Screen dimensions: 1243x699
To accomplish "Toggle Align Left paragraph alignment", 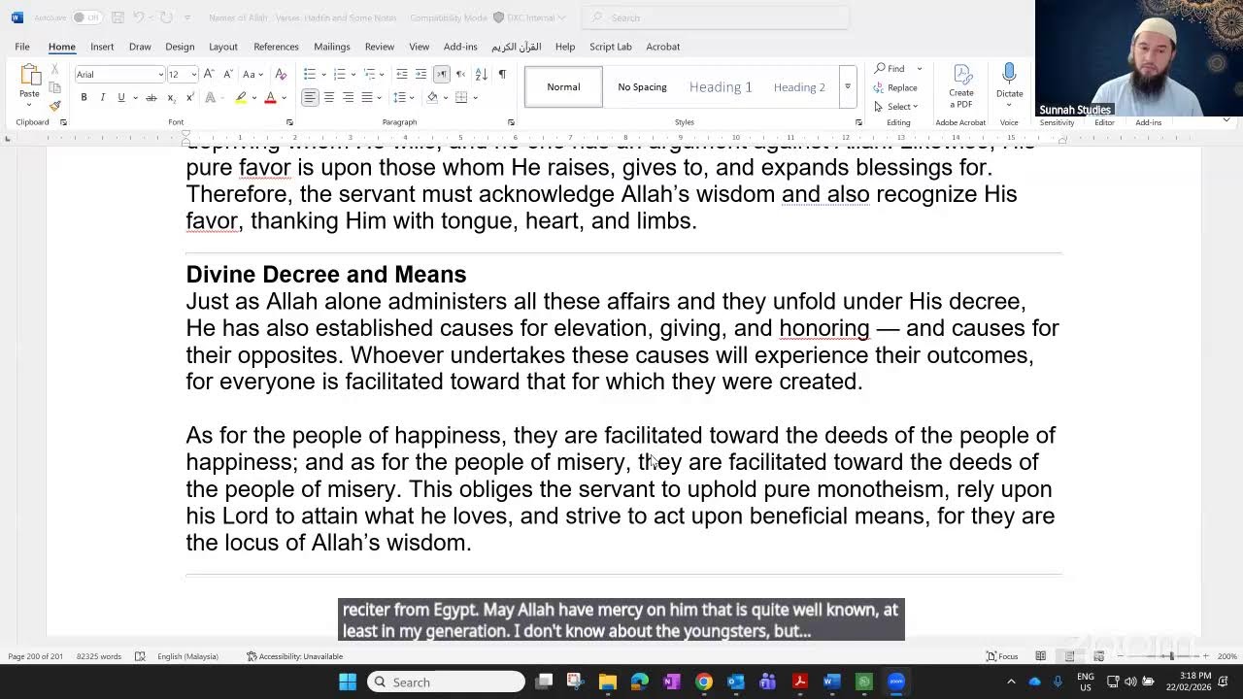I will coord(310,97).
